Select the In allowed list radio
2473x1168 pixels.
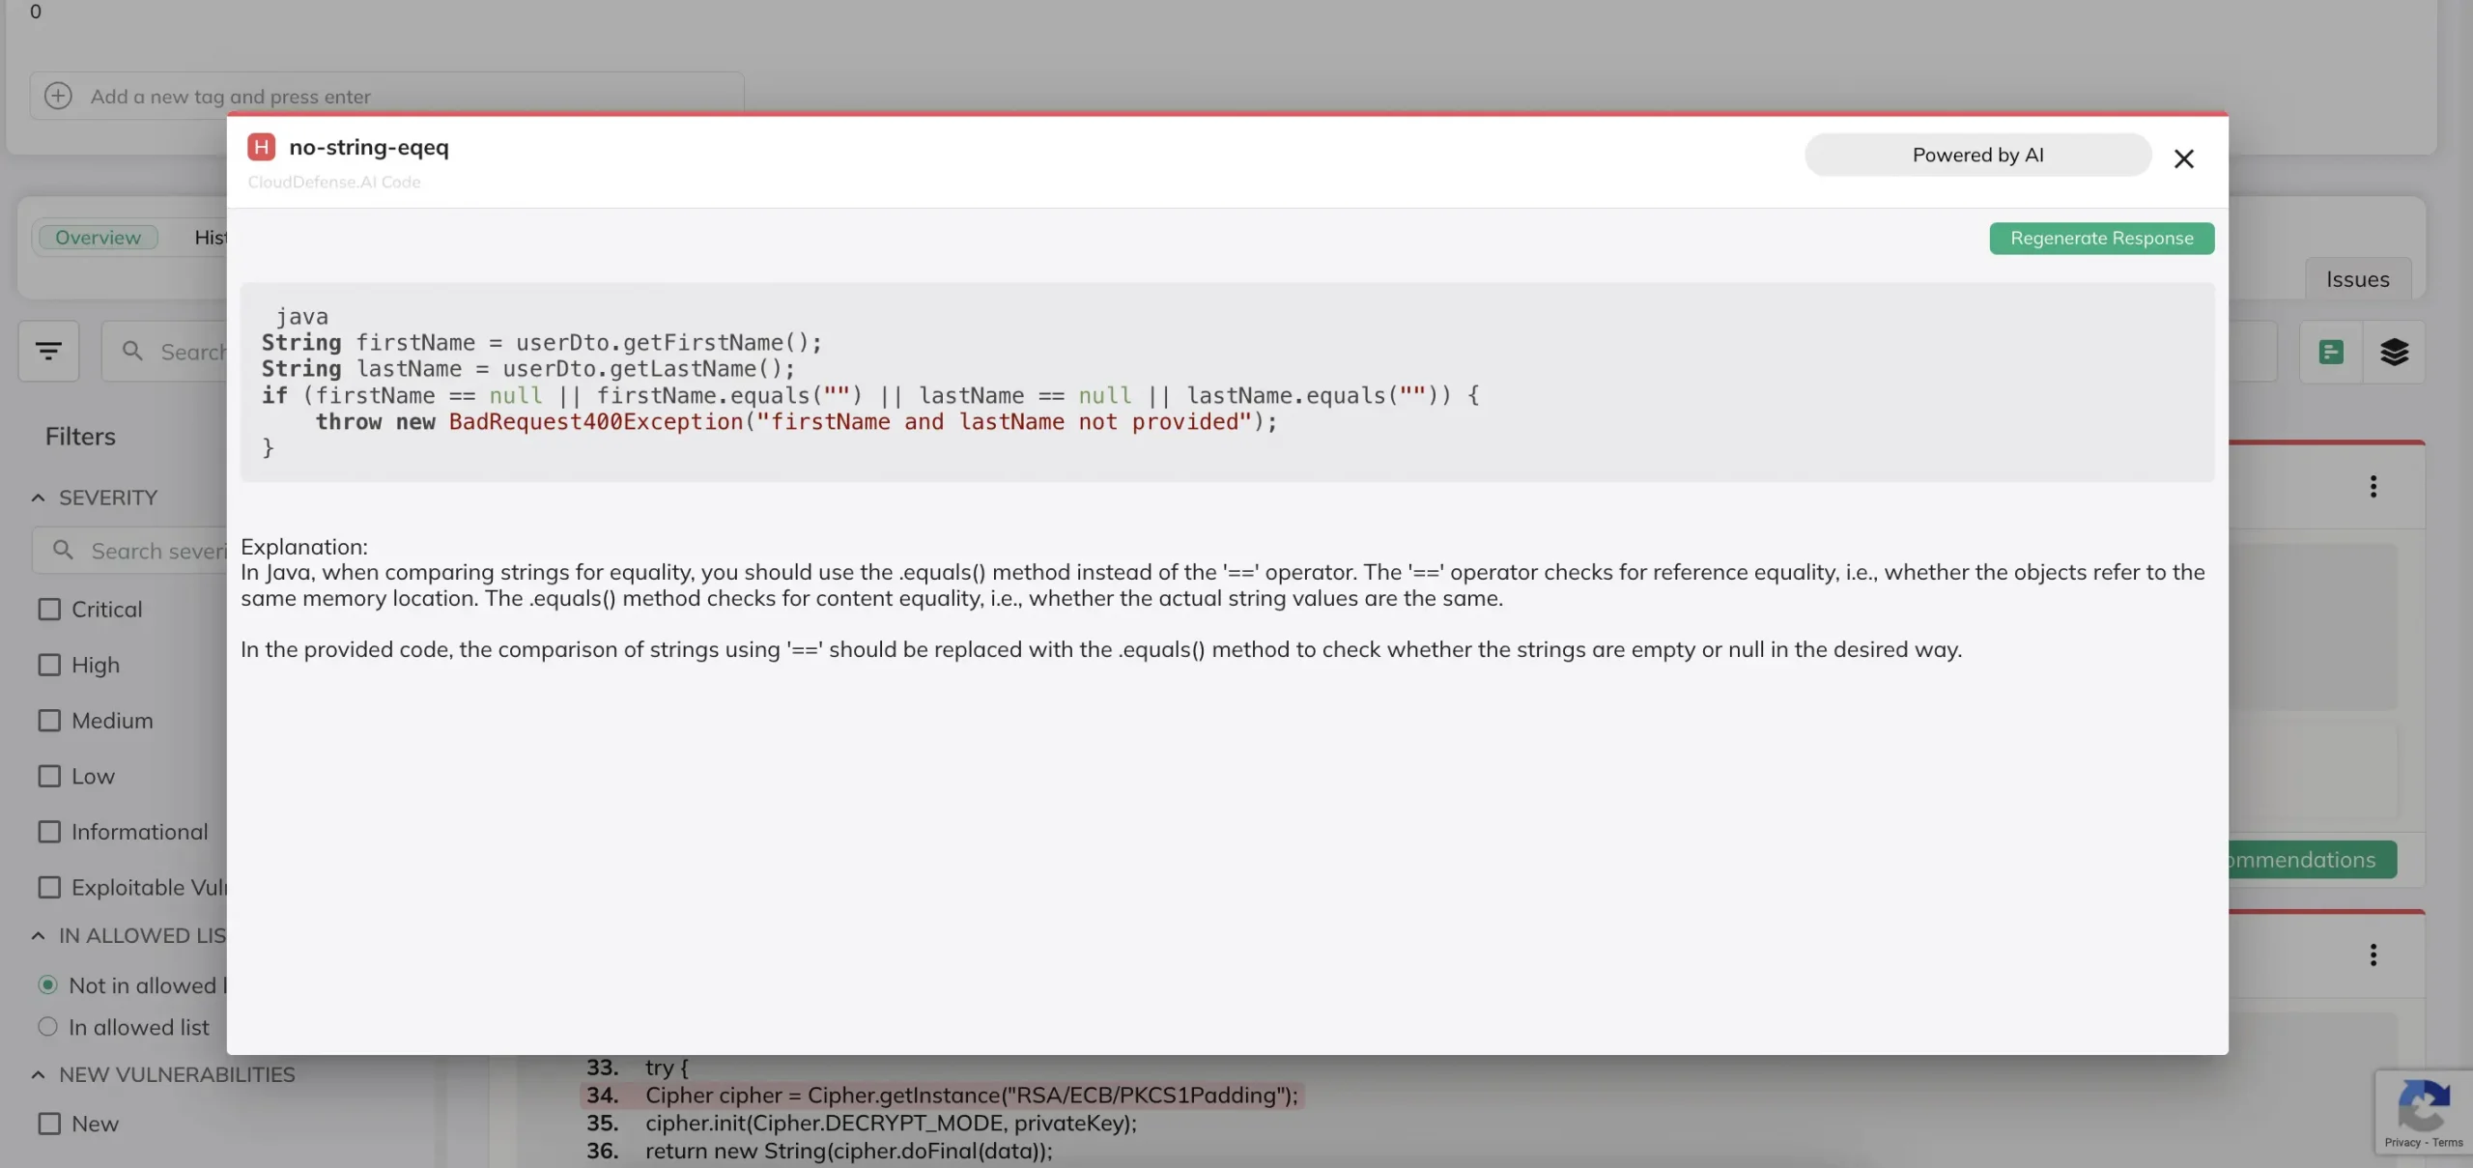pyautogui.click(x=47, y=1027)
